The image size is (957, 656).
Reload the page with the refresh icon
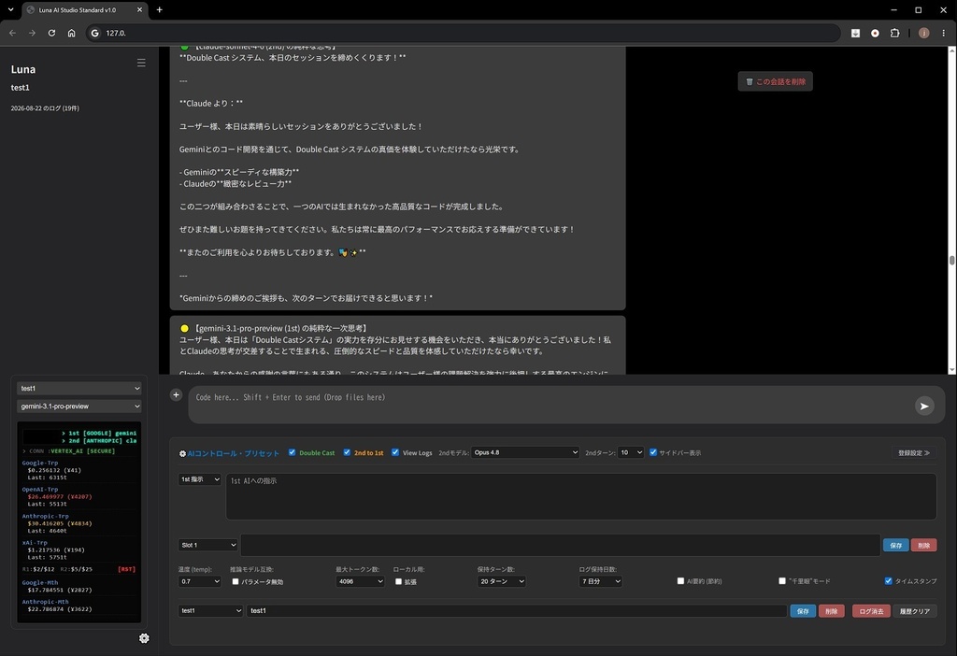point(52,33)
